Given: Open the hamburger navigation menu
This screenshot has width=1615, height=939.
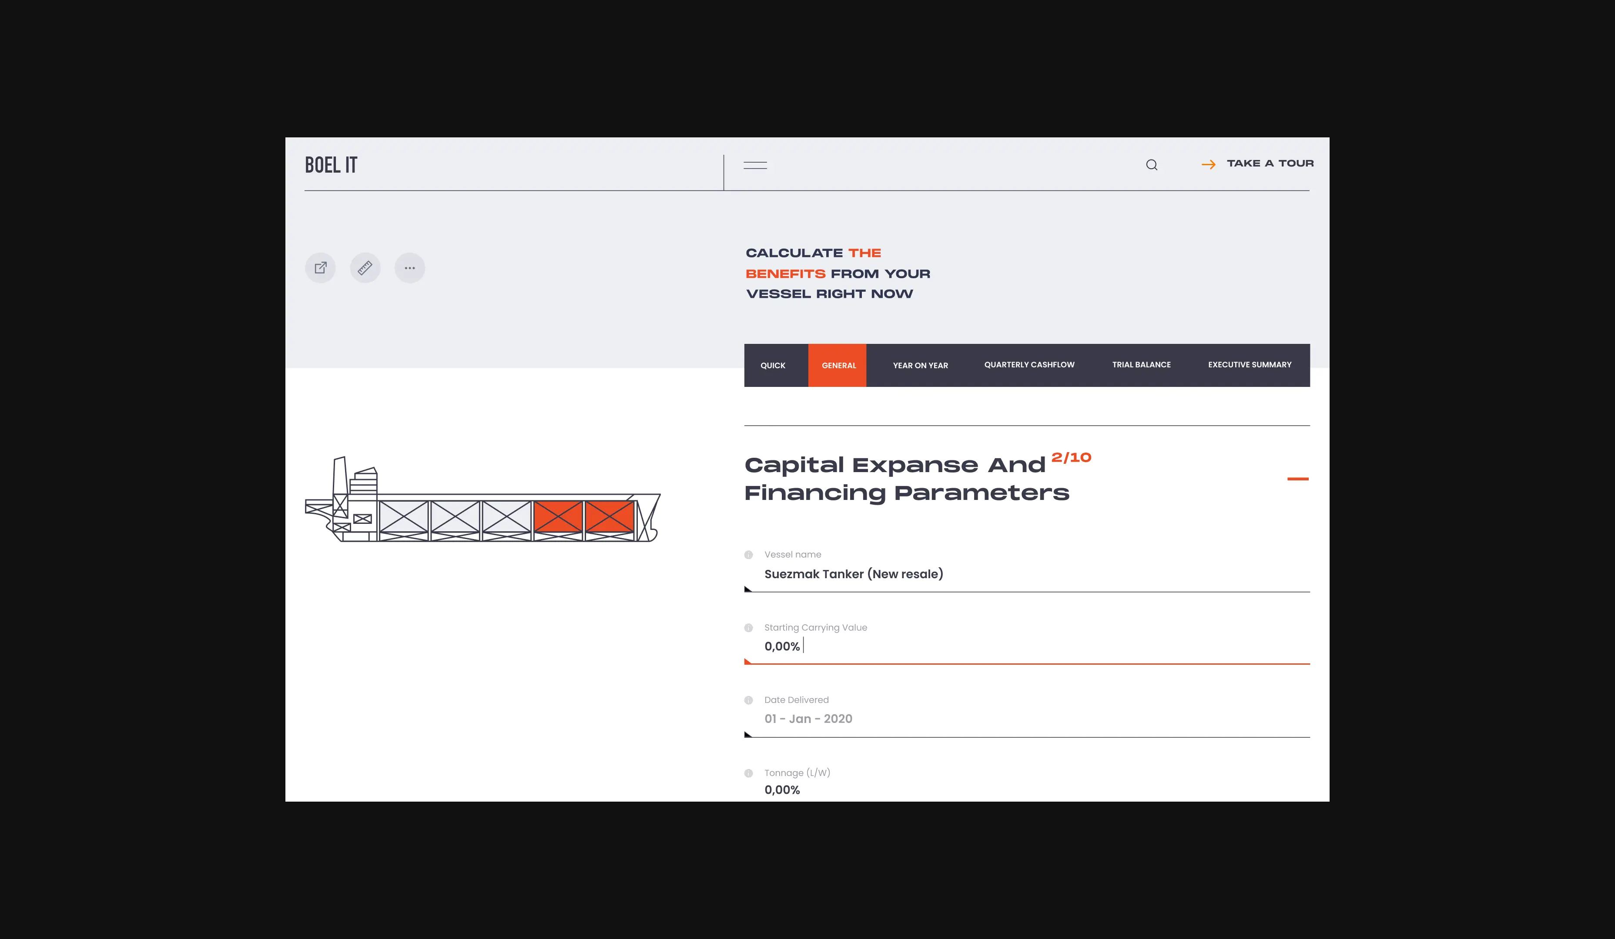Looking at the screenshot, I should tap(756, 165).
